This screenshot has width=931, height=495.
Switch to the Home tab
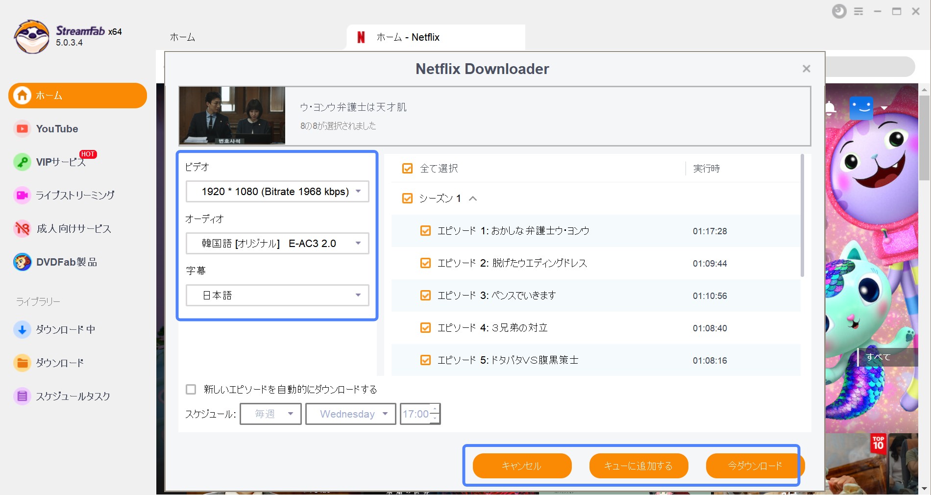182,37
